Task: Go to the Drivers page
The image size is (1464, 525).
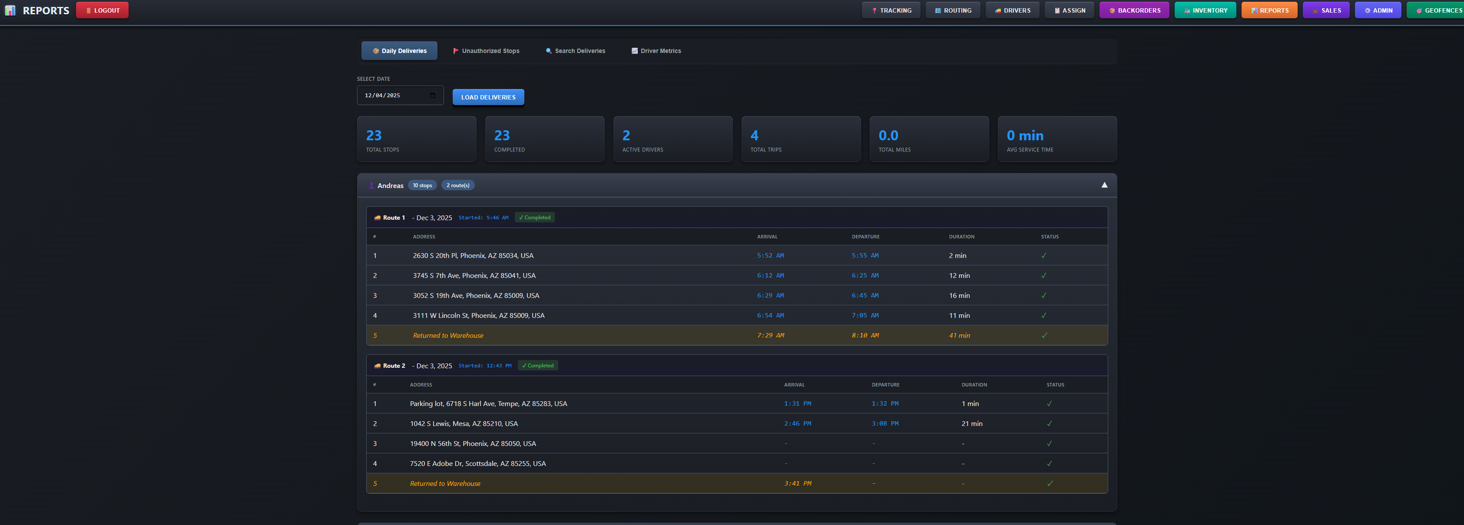Action: [1012, 10]
